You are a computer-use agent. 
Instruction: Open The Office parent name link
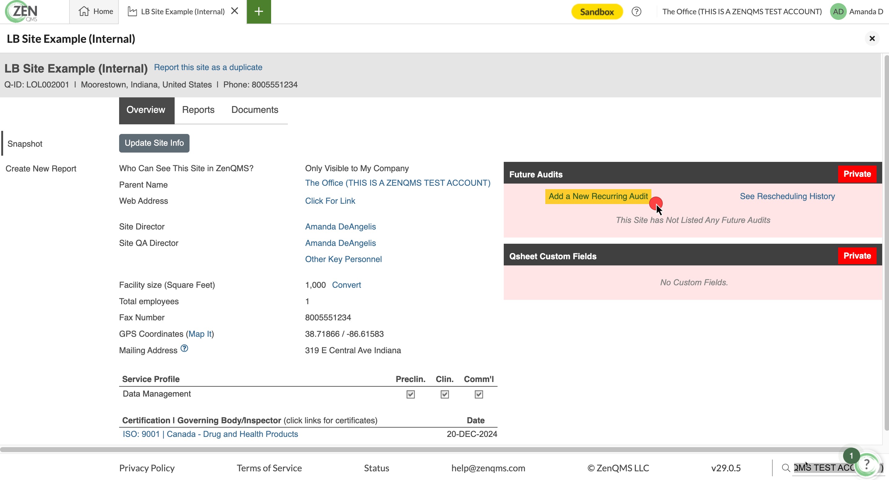pos(398,183)
